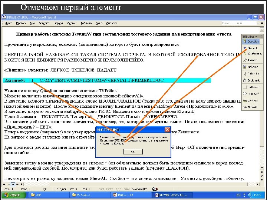Image resolution: width=267 pixels, height=200 pixels.
Task: Close the TSEditor floating toolbar
Action: pyautogui.click(x=261, y=37)
